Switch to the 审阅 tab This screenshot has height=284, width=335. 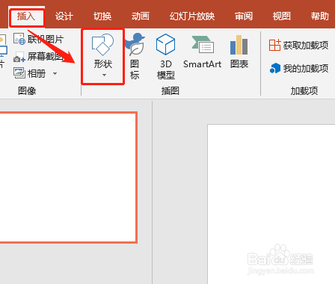(244, 16)
